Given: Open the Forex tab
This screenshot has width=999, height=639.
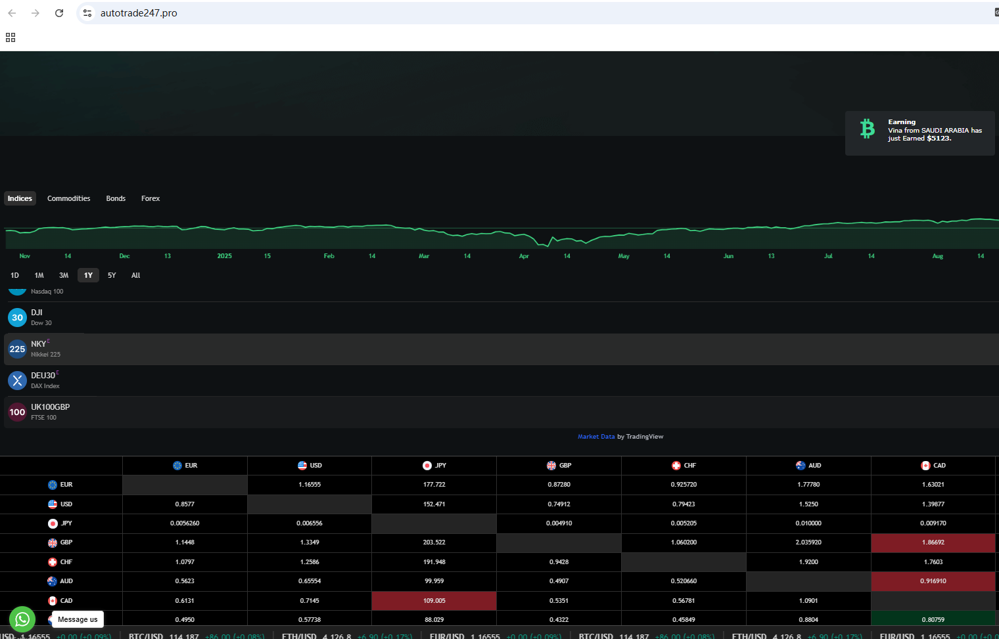Looking at the screenshot, I should pyautogui.click(x=151, y=198).
